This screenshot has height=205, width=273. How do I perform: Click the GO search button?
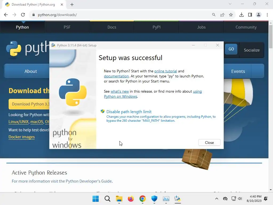click(x=231, y=49)
